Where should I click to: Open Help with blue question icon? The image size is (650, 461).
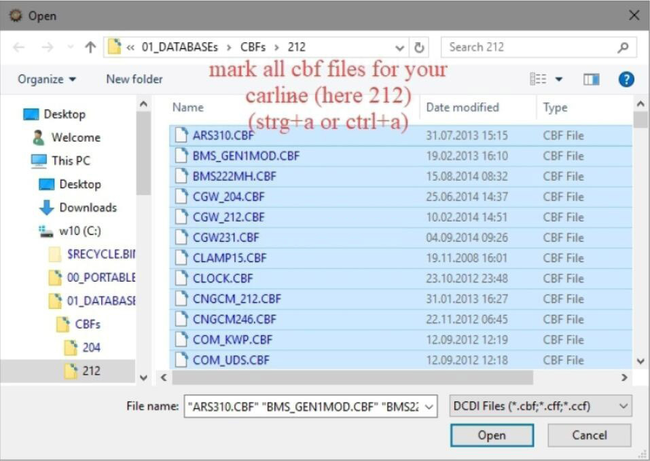(626, 79)
